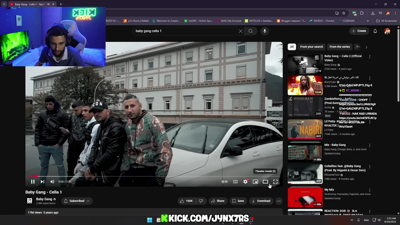The width and height of the screenshot is (400, 225).
Task: Open Baby Gang channel avatar
Action: point(29,201)
